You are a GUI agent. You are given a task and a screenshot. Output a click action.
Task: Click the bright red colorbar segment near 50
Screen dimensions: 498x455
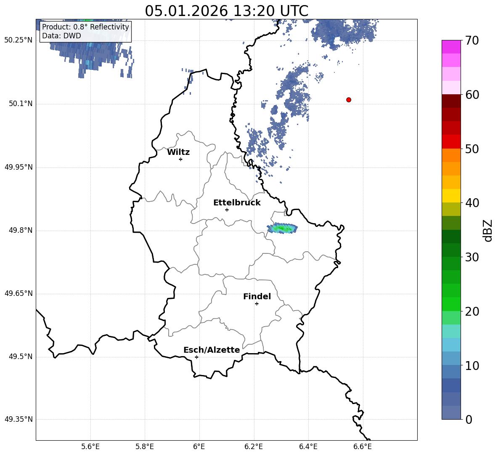[451, 142]
